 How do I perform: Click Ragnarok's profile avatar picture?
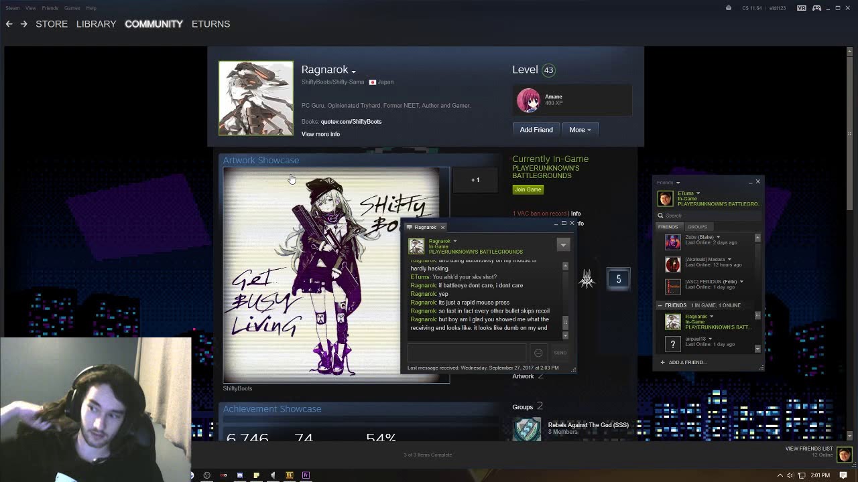click(x=256, y=98)
